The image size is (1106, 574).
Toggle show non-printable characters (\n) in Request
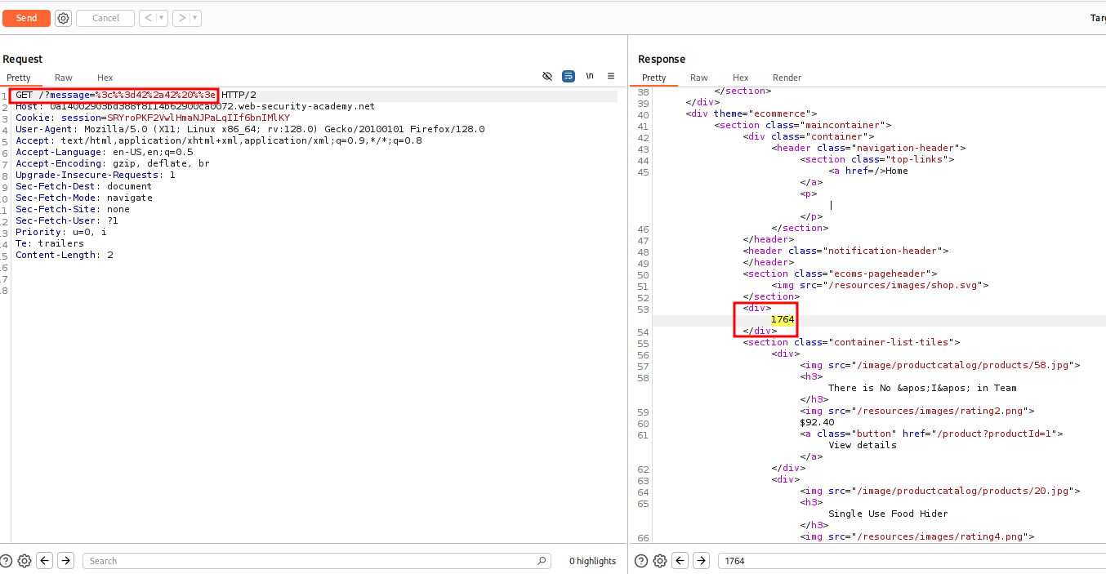pos(590,76)
